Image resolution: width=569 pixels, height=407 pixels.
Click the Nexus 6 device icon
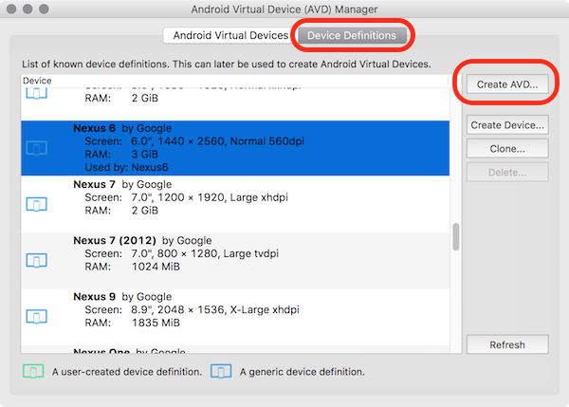coord(37,148)
